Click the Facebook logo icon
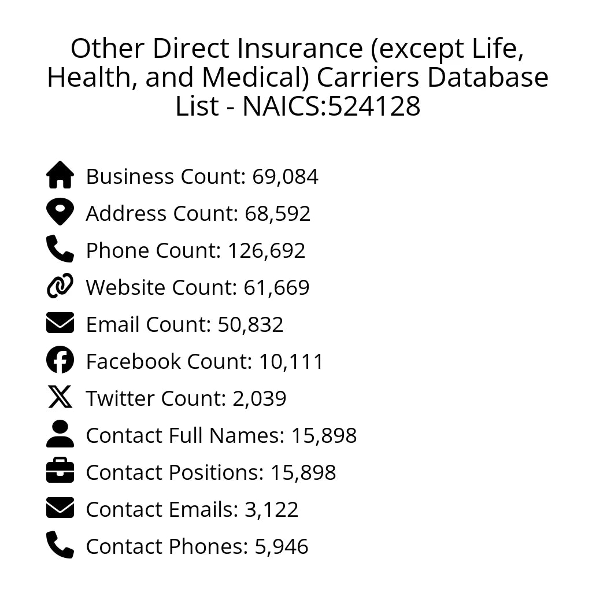The image size is (592, 592). coord(60,360)
